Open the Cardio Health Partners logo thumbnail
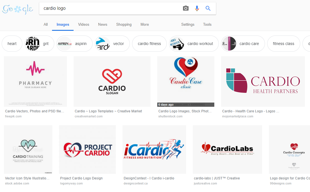Image resolution: width=310 pixels, height=192 pixels. point(263,81)
